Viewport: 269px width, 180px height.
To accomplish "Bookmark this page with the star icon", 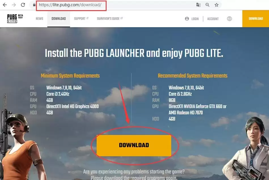I will (x=217, y=5).
